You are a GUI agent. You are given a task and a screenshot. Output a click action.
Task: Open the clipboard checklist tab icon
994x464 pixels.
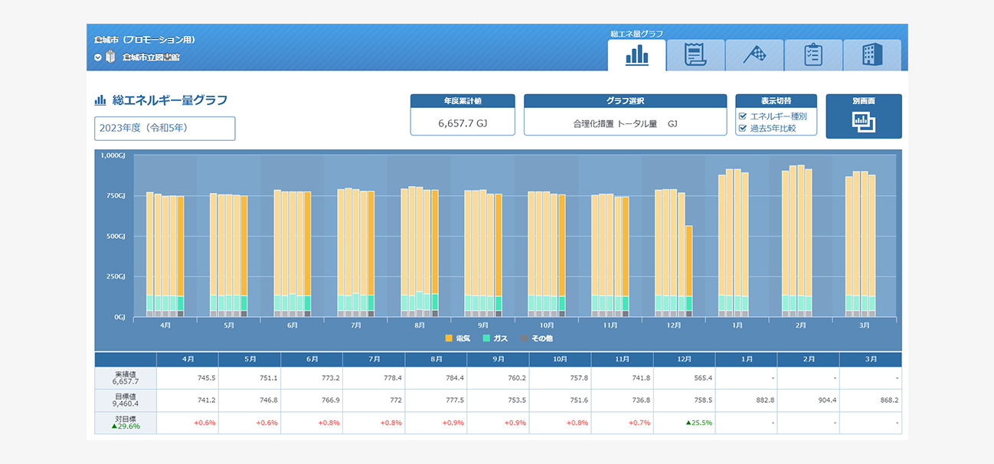813,55
